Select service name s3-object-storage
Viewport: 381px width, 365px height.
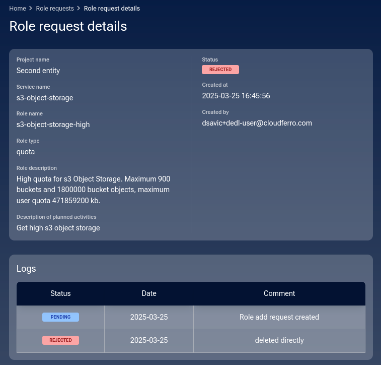(x=45, y=98)
